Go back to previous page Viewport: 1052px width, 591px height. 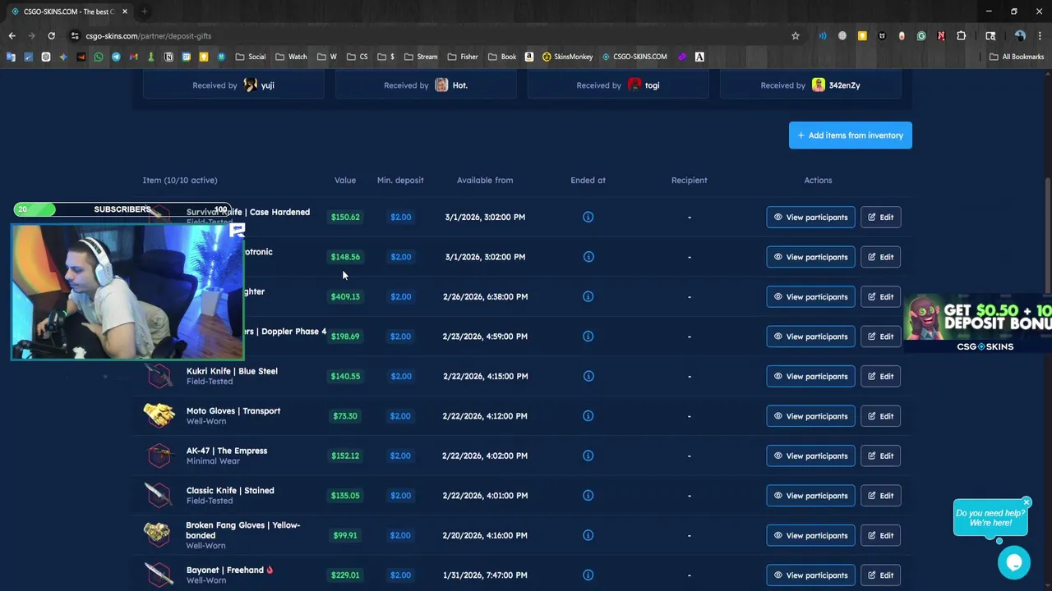coord(12,36)
